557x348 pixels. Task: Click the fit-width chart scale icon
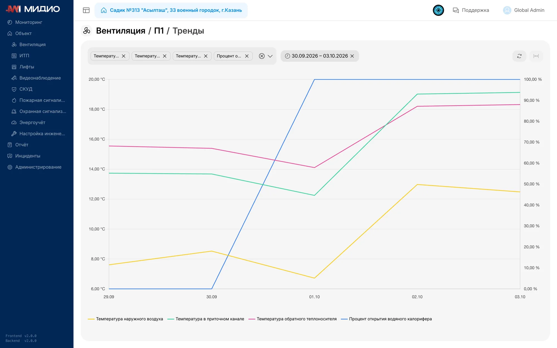click(536, 56)
